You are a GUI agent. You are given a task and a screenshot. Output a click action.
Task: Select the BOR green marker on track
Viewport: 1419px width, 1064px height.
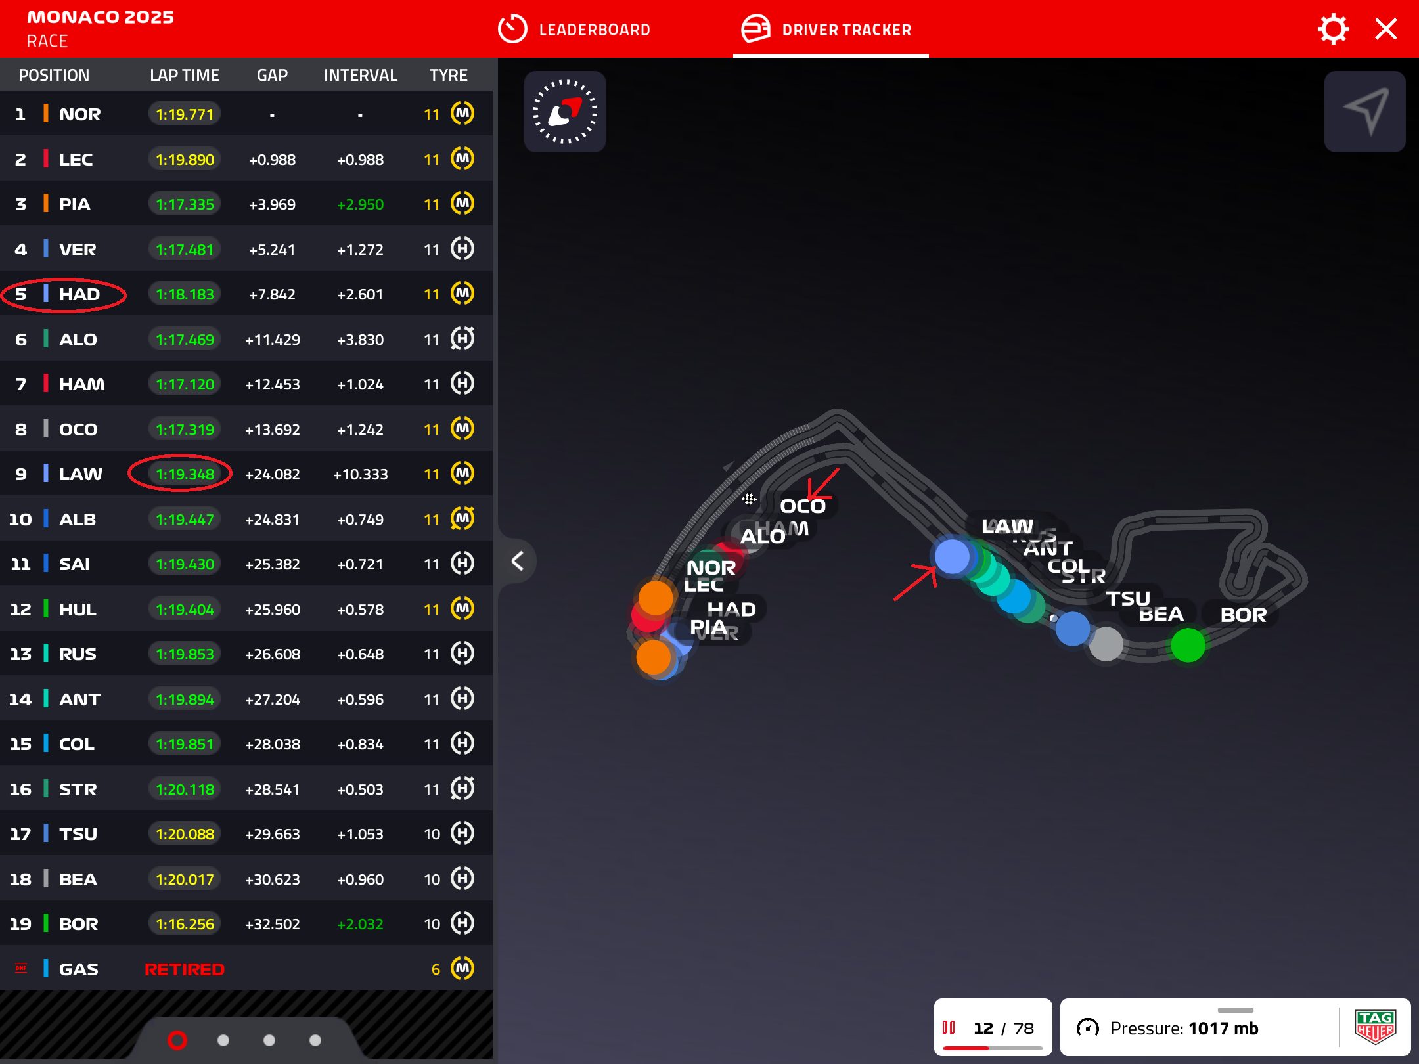pyautogui.click(x=1188, y=645)
